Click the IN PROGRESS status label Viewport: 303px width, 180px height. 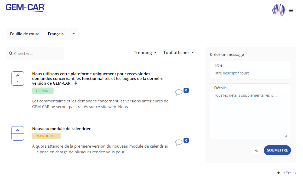(46, 136)
